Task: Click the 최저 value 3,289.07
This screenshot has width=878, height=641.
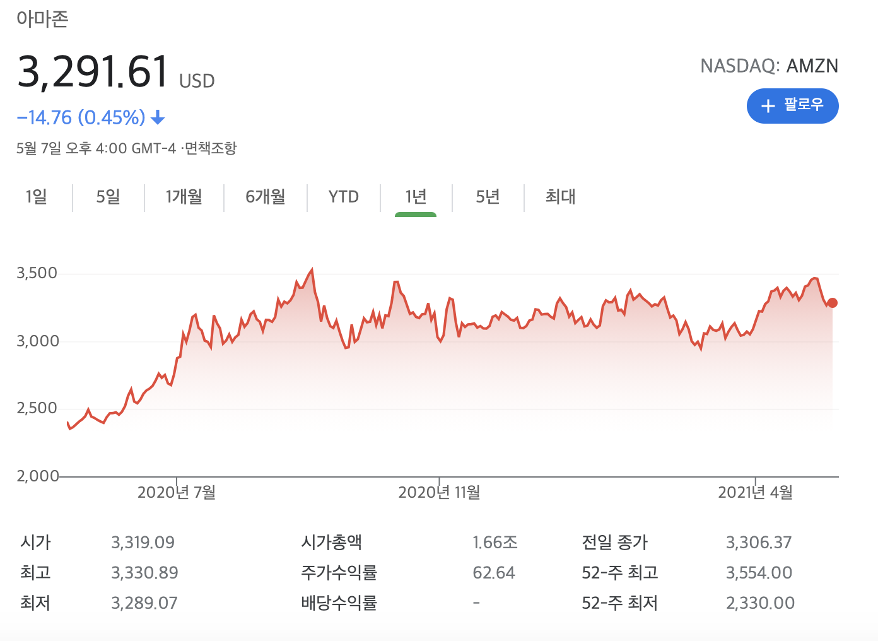Action: 144,603
